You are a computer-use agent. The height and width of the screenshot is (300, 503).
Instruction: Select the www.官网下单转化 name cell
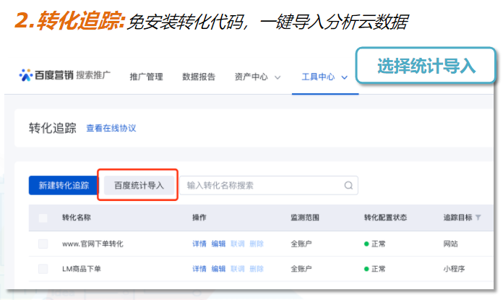[93, 244]
